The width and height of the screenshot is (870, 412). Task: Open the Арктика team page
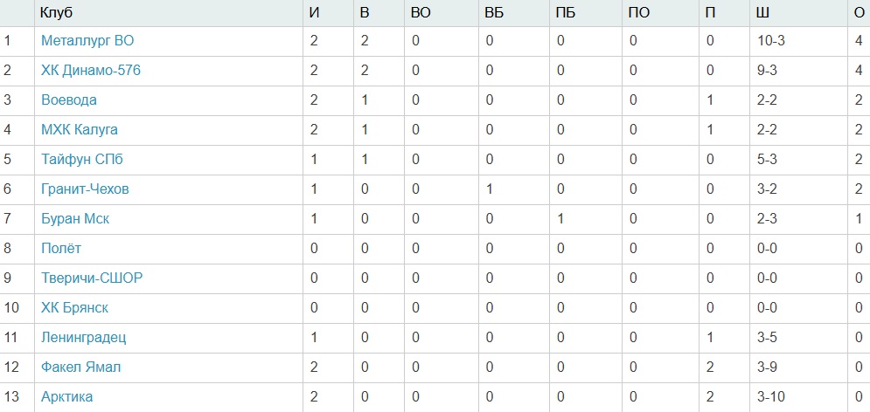point(67,396)
